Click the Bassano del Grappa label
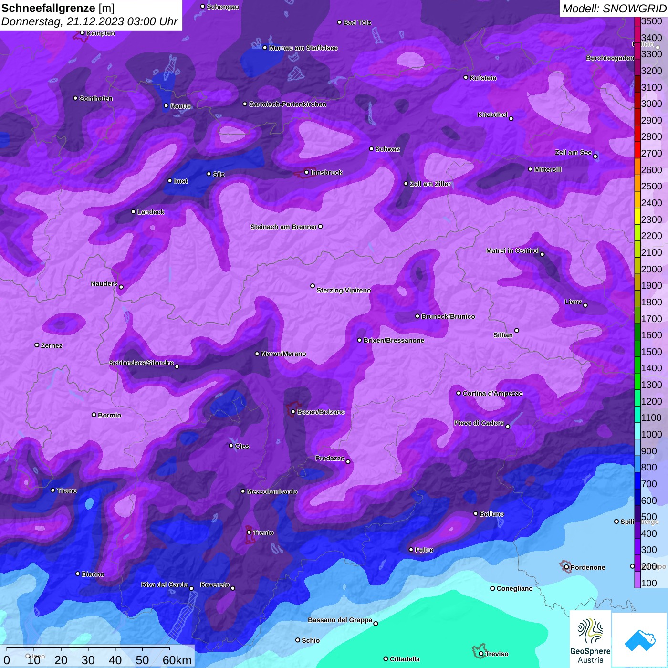Viewport: 668px width, 668px height. [340, 620]
